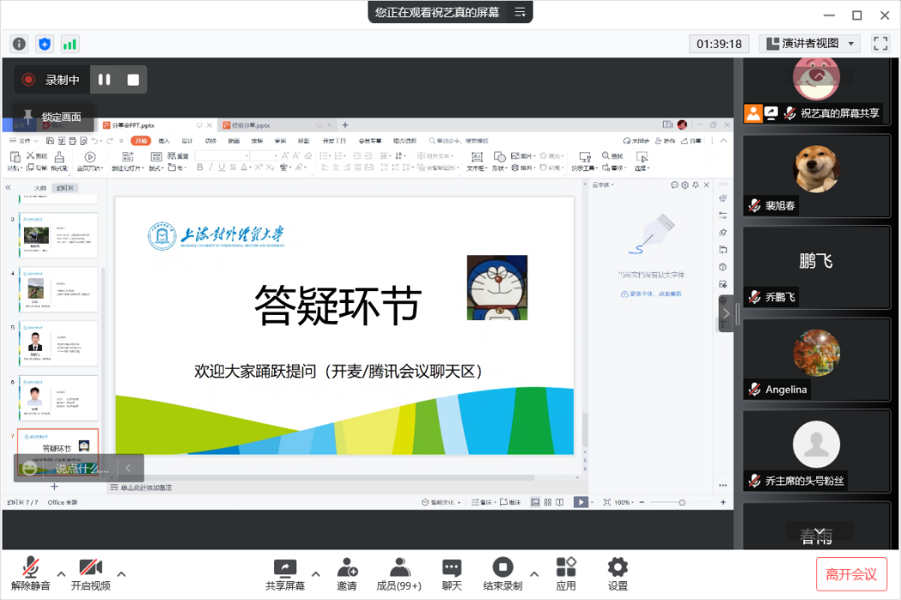
Task: Open the Invite (邀请) icon
Action: [x=346, y=573]
